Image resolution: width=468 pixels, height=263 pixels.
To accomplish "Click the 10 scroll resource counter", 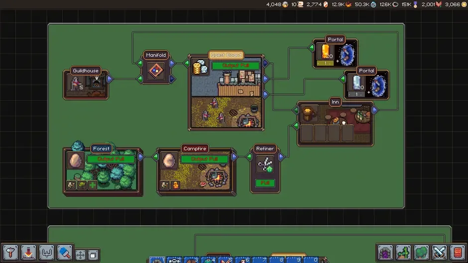I will [297, 4].
